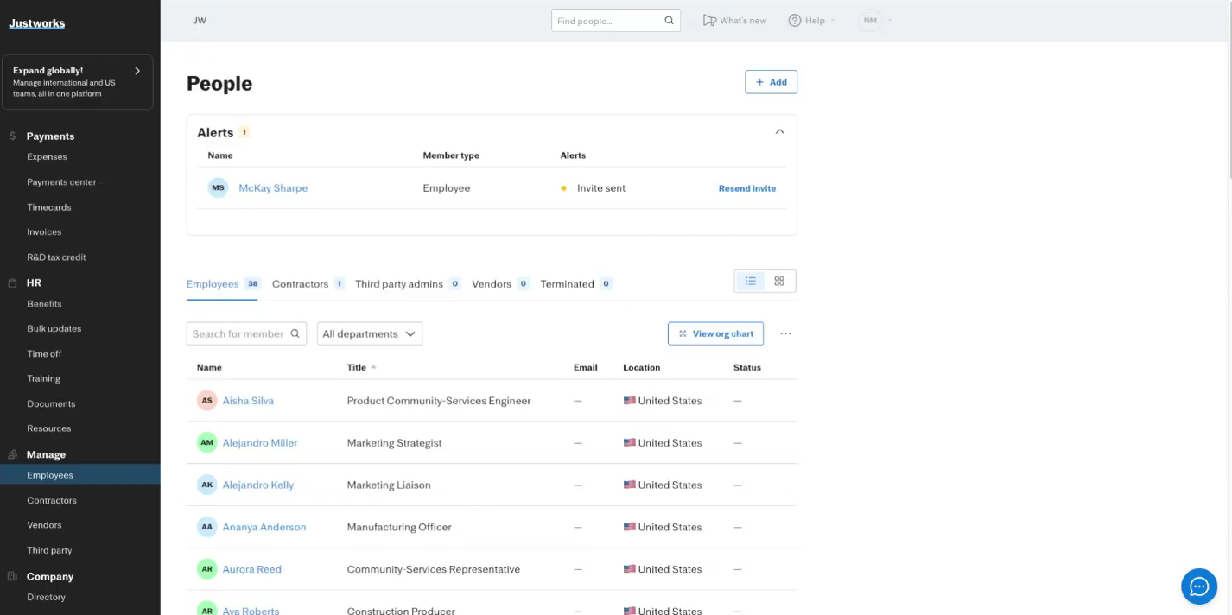The width and height of the screenshot is (1232, 615).
Task: Click the NM profile avatar
Action: (871, 20)
